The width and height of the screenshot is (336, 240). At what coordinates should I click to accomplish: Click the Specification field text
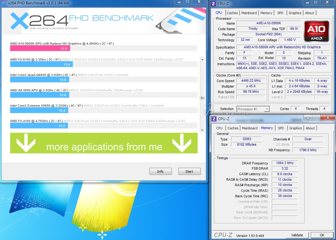[283, 47]
